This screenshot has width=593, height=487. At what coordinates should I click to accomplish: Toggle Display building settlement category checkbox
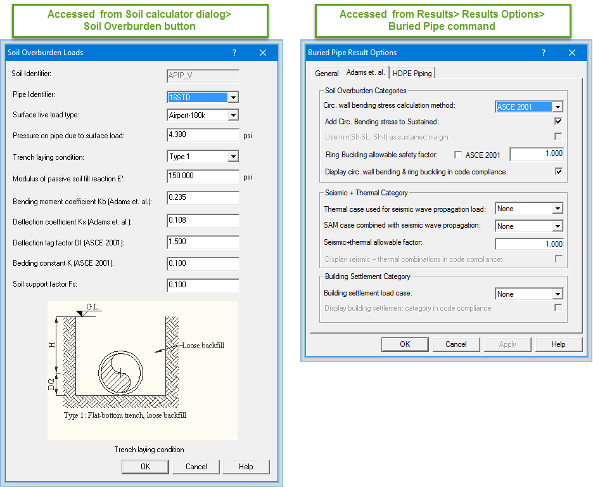pos(558,308)
